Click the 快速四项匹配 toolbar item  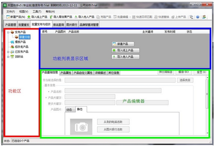tap(142, 17)
